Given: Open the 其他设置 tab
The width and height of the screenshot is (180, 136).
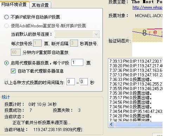Looking at the screenshot, I should click(x=40, y=5).
